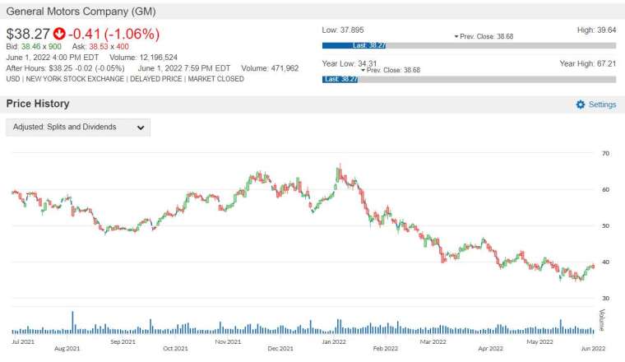Click the Jan 2022 axis label
This screenshot has width=625, height=362.
(x=334, y=341)
